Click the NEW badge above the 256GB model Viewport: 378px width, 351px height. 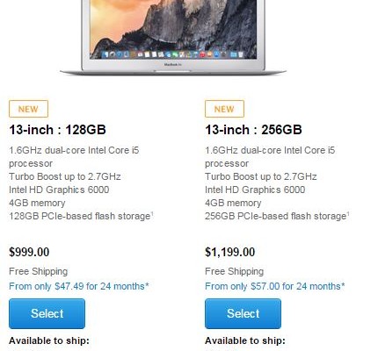pos(224,109)
